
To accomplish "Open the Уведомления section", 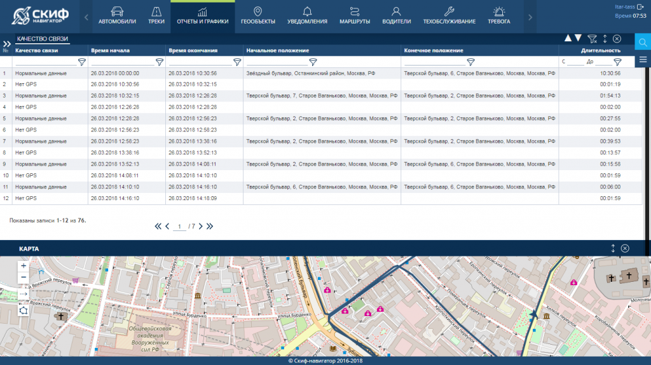I will tap(307, 17).
